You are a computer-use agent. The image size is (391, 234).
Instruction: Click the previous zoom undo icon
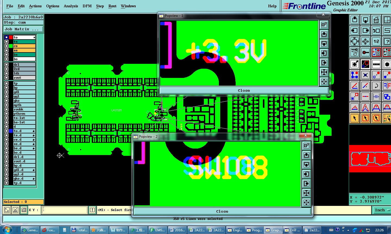point(376,31)
